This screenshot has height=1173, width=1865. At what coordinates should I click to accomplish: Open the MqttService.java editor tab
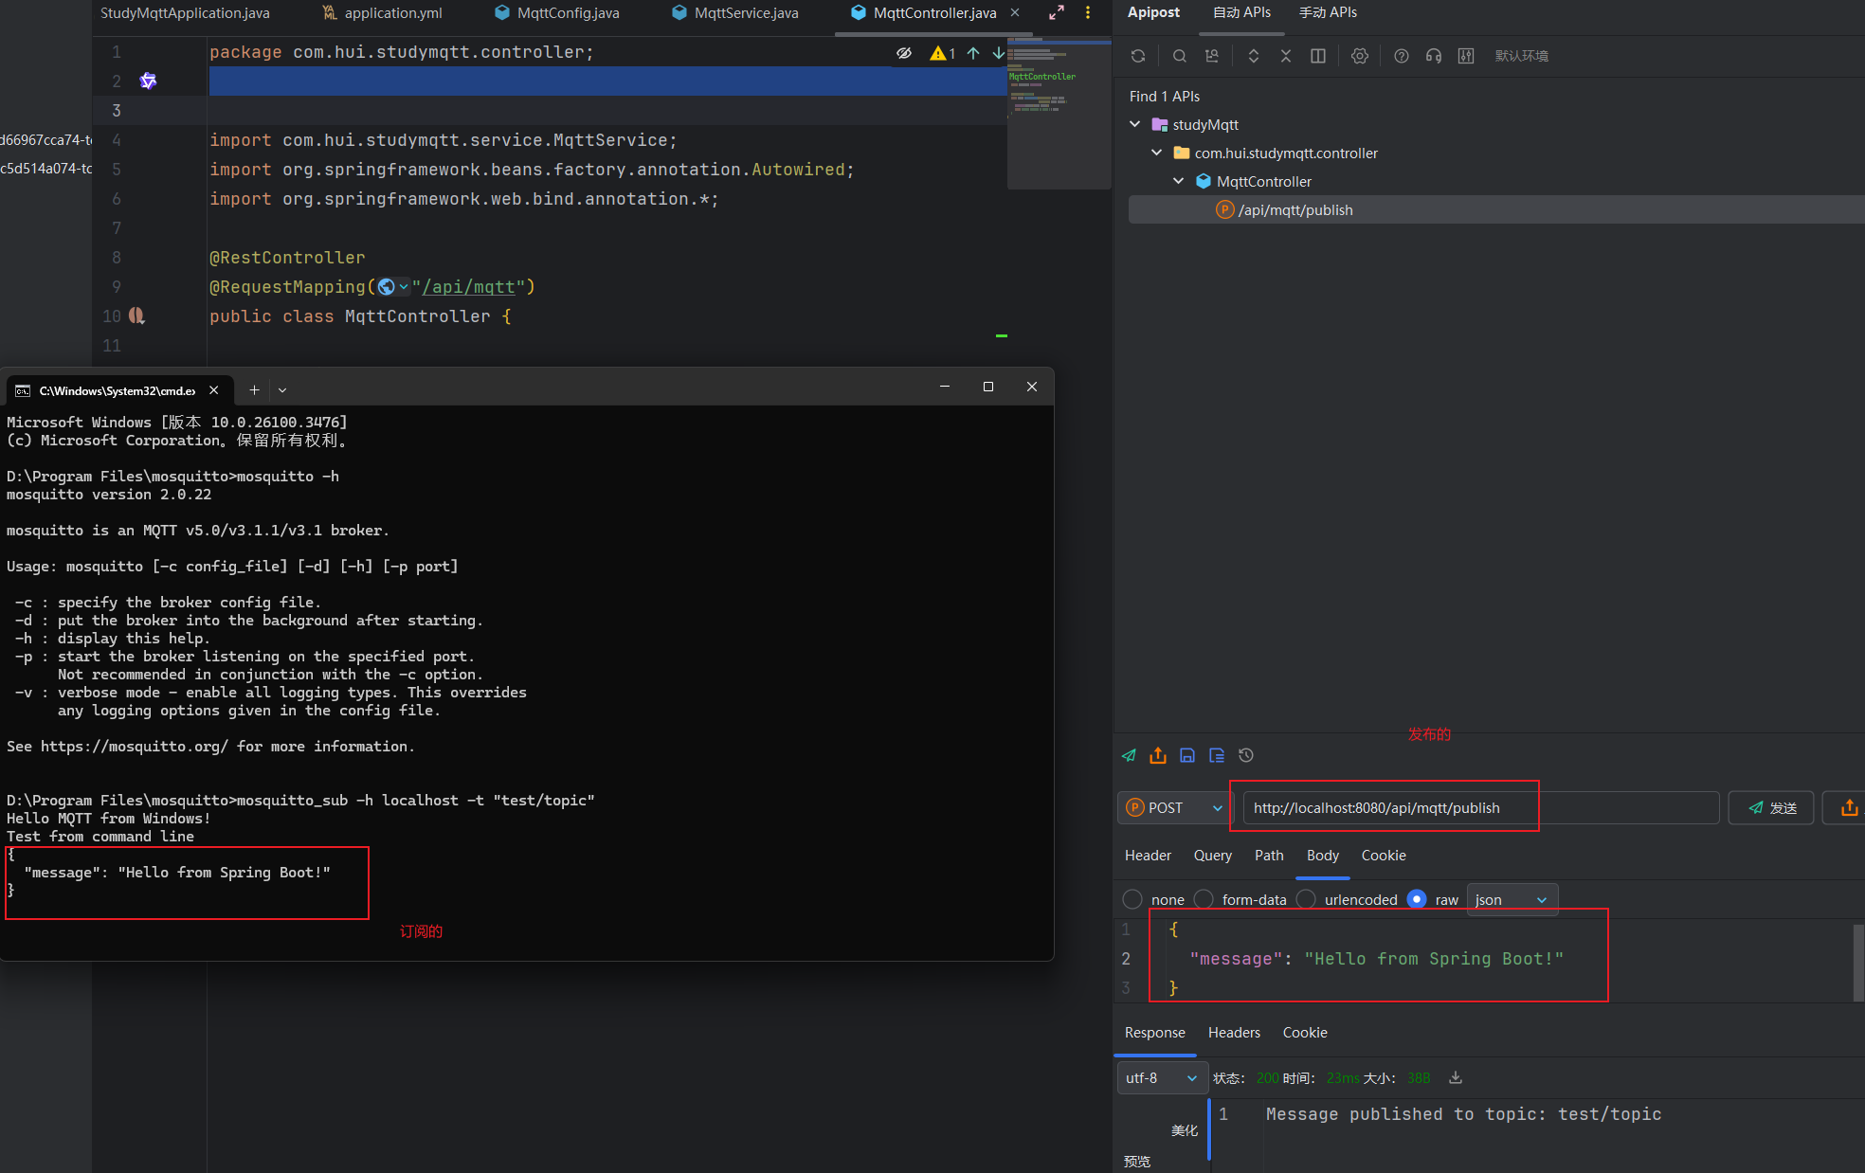tap(745, 13)
